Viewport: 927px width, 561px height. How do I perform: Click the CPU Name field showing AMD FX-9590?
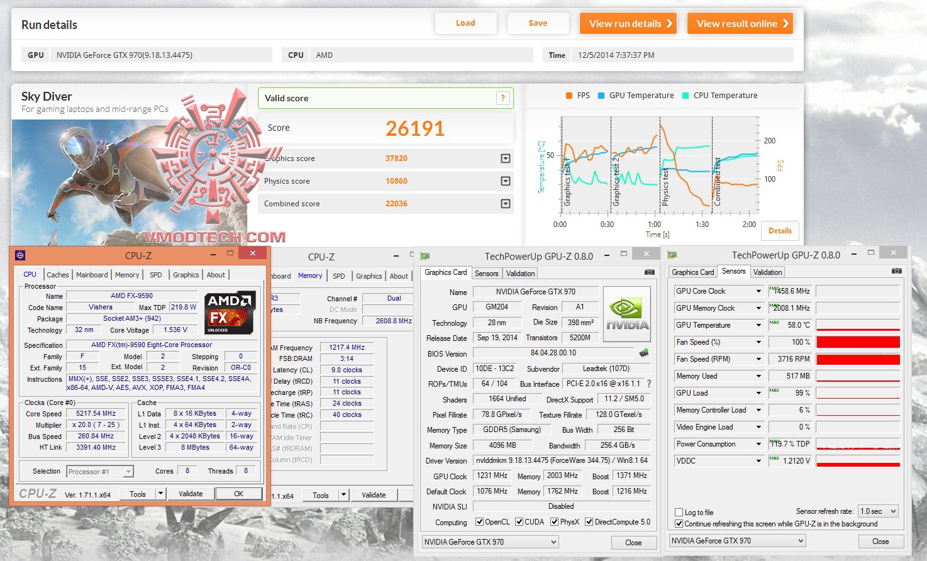point(131,296)
